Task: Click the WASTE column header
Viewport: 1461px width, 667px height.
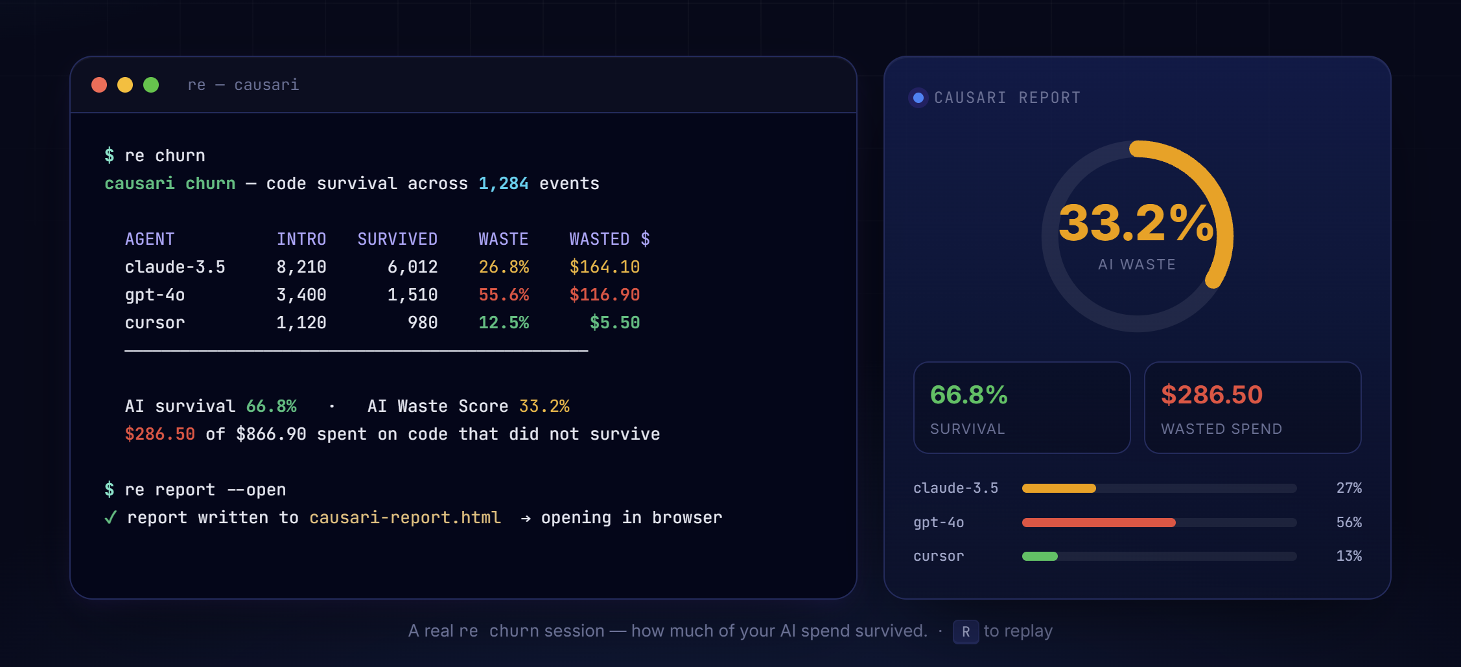Action: pyautogui.click(x=504, y=239)
